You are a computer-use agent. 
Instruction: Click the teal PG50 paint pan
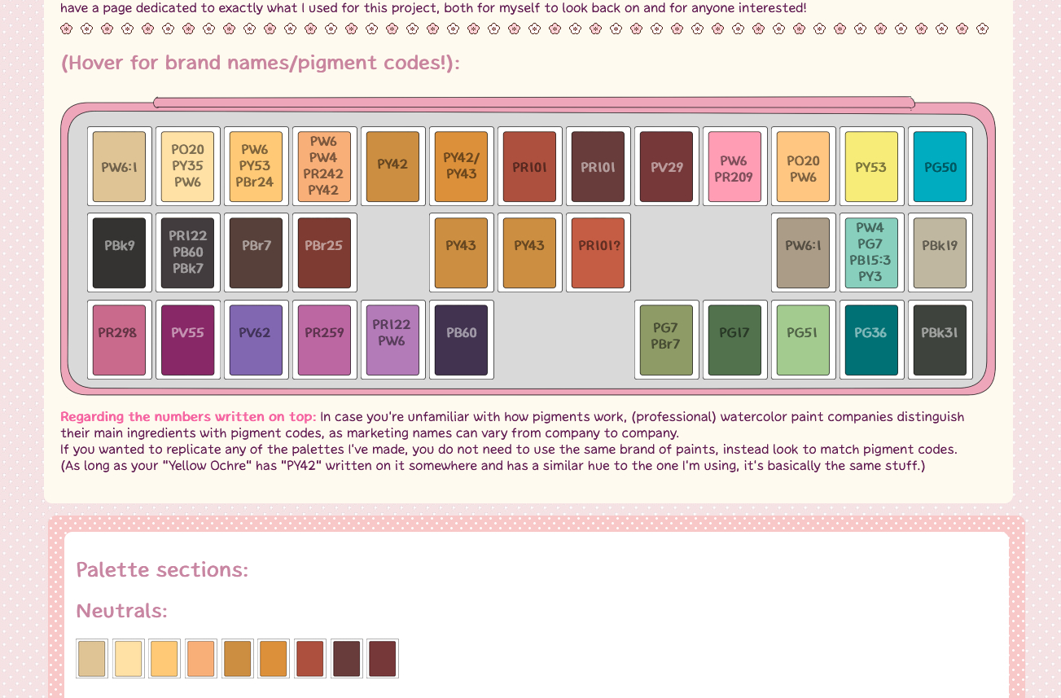(x=940, y=167)
